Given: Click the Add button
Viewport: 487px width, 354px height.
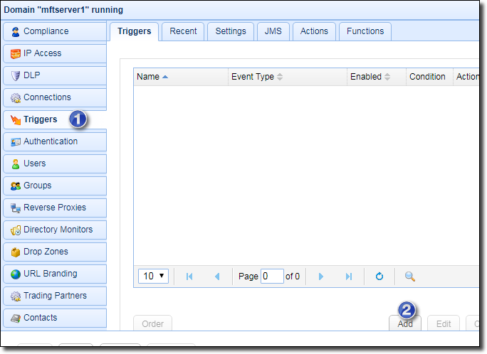Looking at the screenshot, I should pos(405,323).
